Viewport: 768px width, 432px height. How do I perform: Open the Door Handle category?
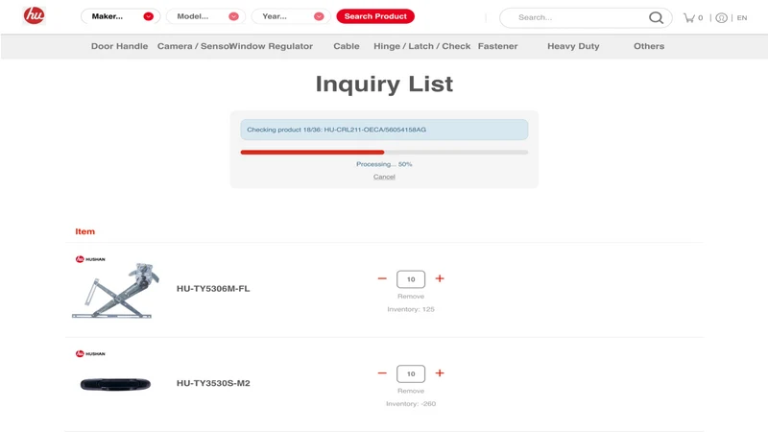tap(119, 46)
